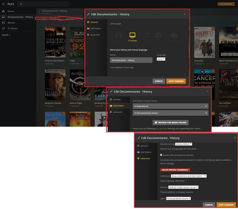Select General tab in the top dialog
The height and width of the screenshot is (209, 238).
pyautogui.click(x=92, y=22)
